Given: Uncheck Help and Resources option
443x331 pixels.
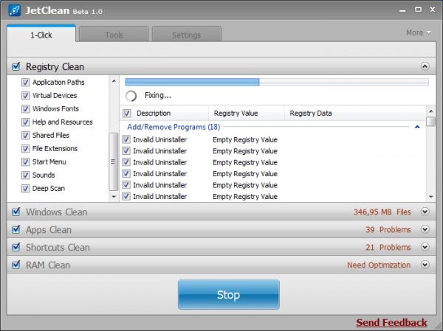Looking at the screenshot, I should [x=25, y=122].
